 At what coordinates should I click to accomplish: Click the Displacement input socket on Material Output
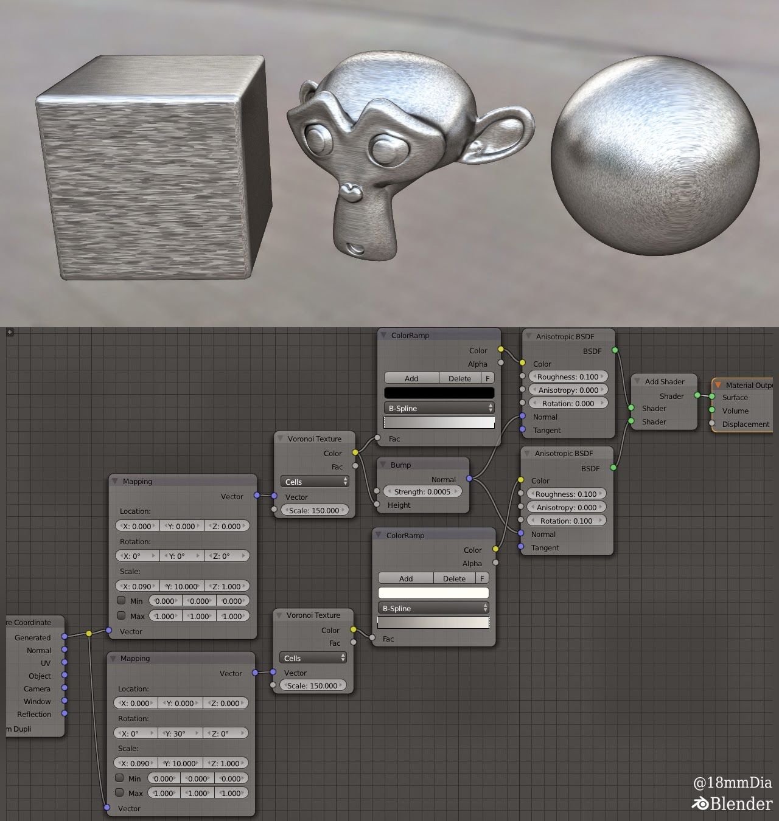(x=712, y=423)
